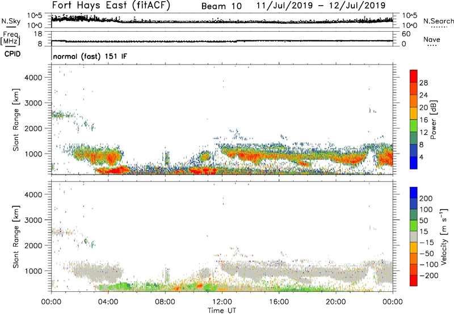Click the "Velocity [m s-1]" color bar title

click(x=444, y=236)
